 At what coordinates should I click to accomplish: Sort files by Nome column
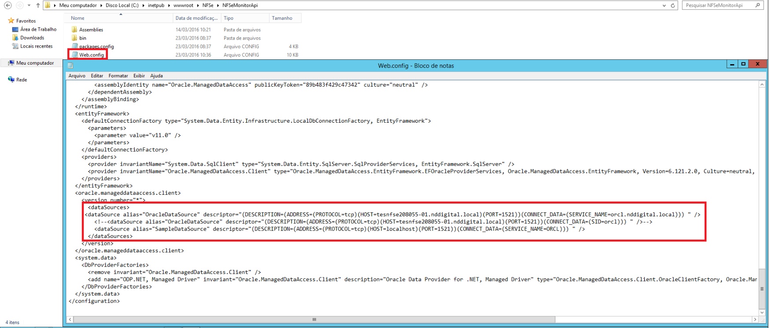[78, 18]
